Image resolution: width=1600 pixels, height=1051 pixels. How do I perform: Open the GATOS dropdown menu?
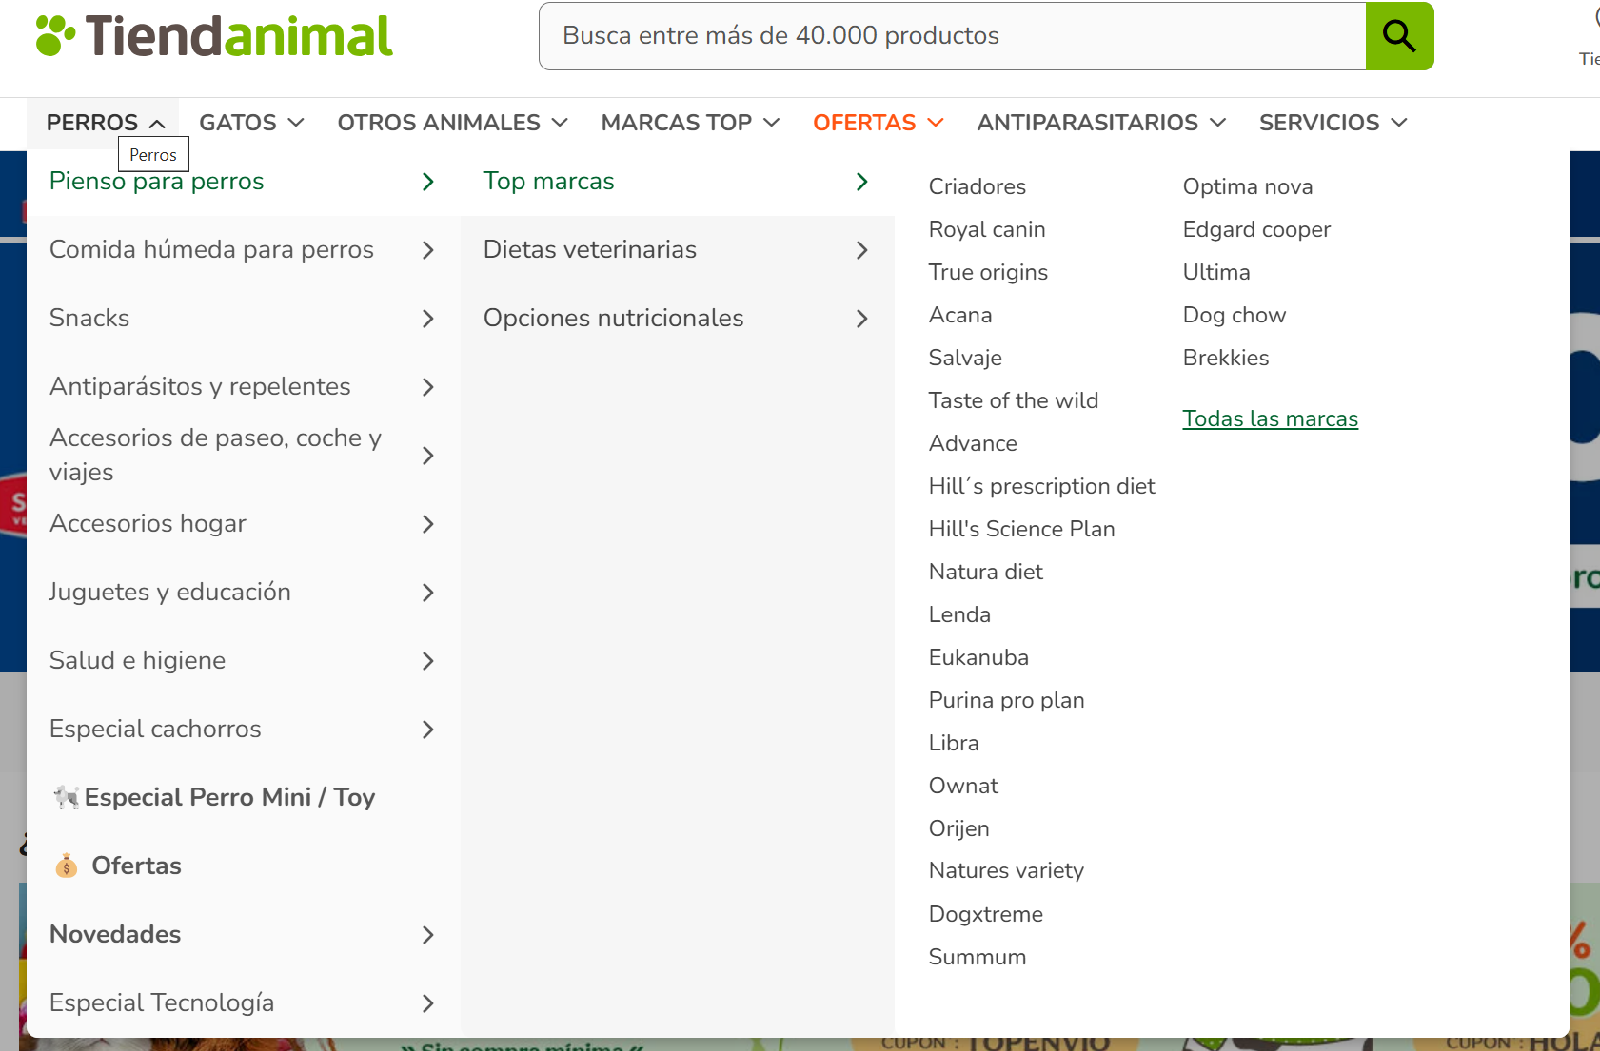(251, 123)
